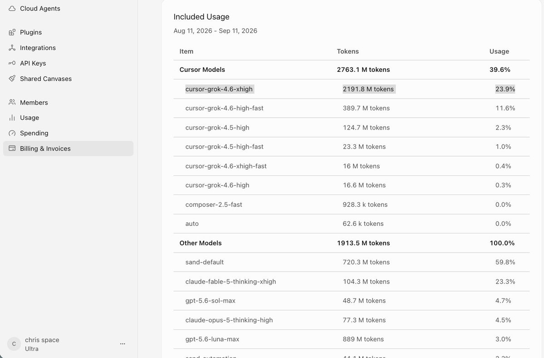The height and width of the screenshot is (358, 544).
Task: Click the highlighted 23.9% usage value
Action: [505, 89]
